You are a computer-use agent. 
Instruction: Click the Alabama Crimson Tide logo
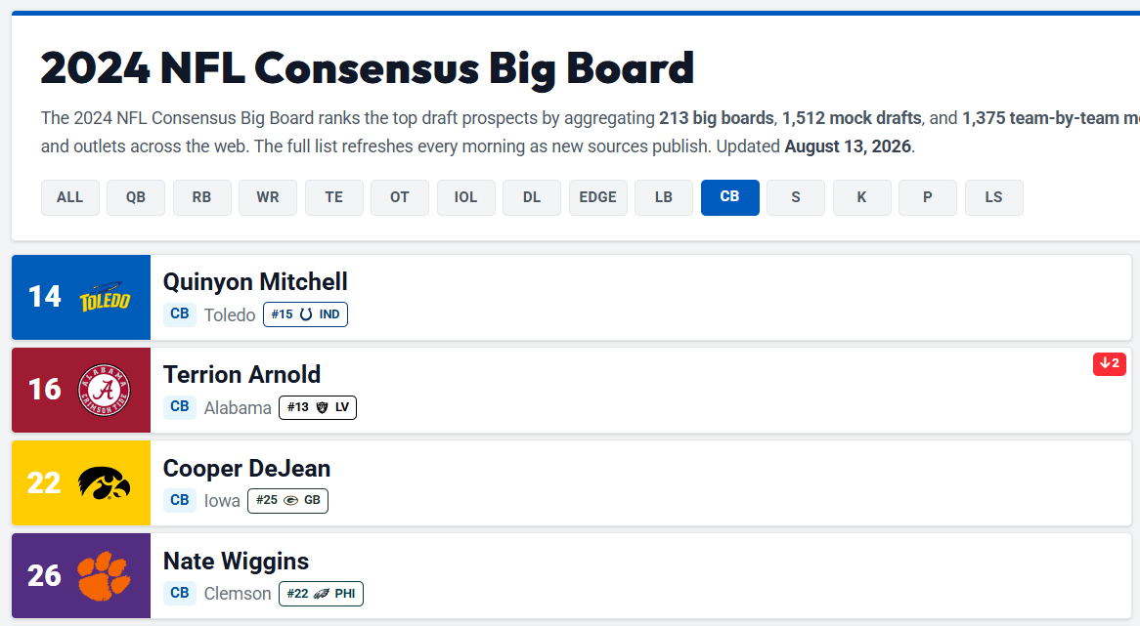point(105,390)
